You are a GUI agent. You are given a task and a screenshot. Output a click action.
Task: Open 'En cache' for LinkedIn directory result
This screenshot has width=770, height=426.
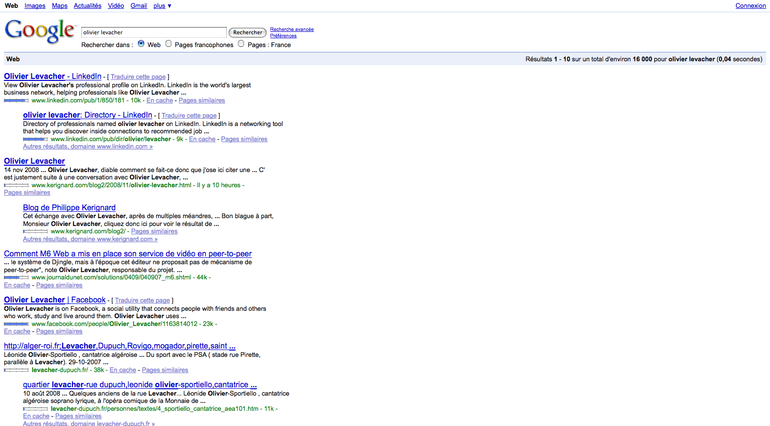202,139
